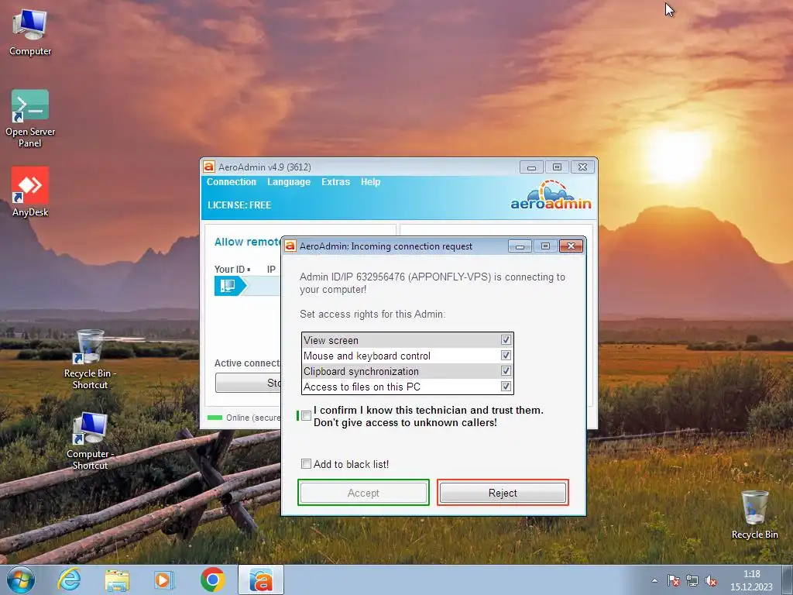The height and width of the screenshot is (595, 793).
Task: Click the LICENSE: FREE label
Action: (x=239, y=205)
